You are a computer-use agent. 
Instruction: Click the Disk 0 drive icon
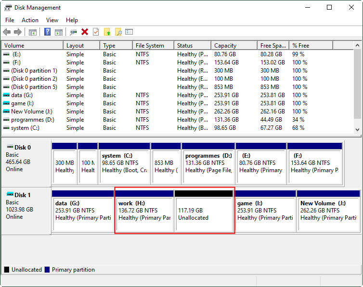[x=10, y=147]
